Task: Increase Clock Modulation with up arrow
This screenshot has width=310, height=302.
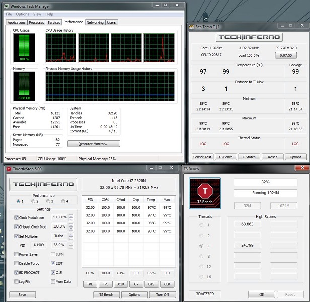Action: tap(71, 216)
